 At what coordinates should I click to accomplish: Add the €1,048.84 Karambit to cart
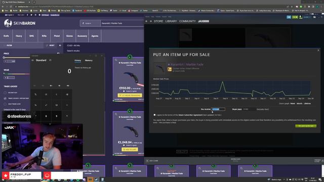130,150
